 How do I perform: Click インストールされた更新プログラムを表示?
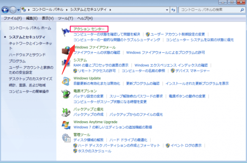[197, 84]
